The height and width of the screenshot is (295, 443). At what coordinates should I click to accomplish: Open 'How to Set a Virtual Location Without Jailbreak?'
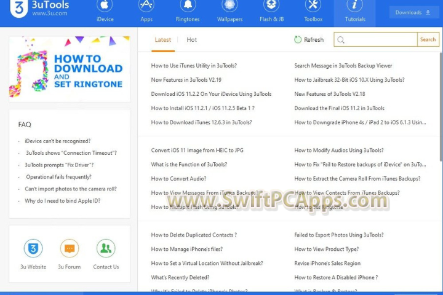pos(207,263)
